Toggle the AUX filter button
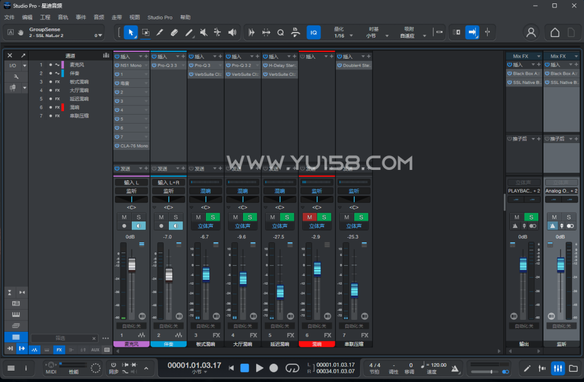The width and height of the screenshot is (584, 382). (95, 350)
